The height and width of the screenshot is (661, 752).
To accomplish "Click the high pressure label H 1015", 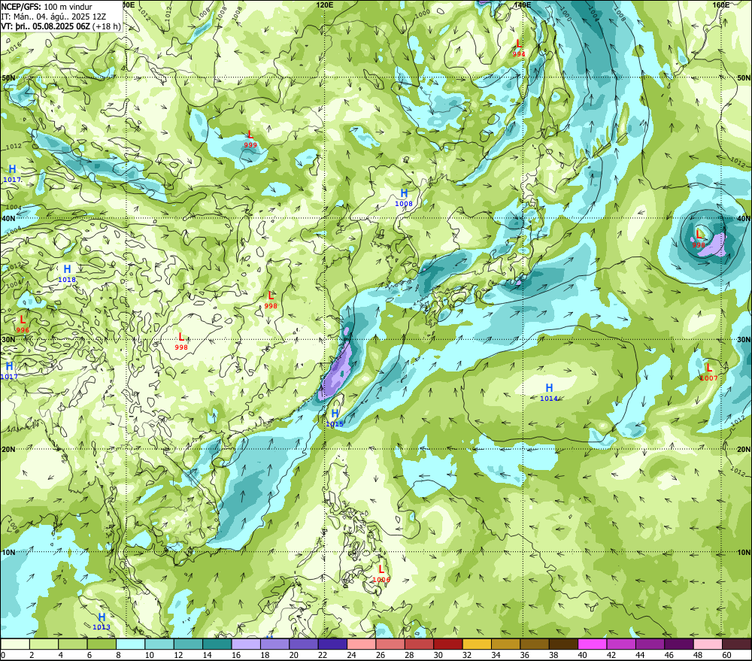I will pos(335,418).
